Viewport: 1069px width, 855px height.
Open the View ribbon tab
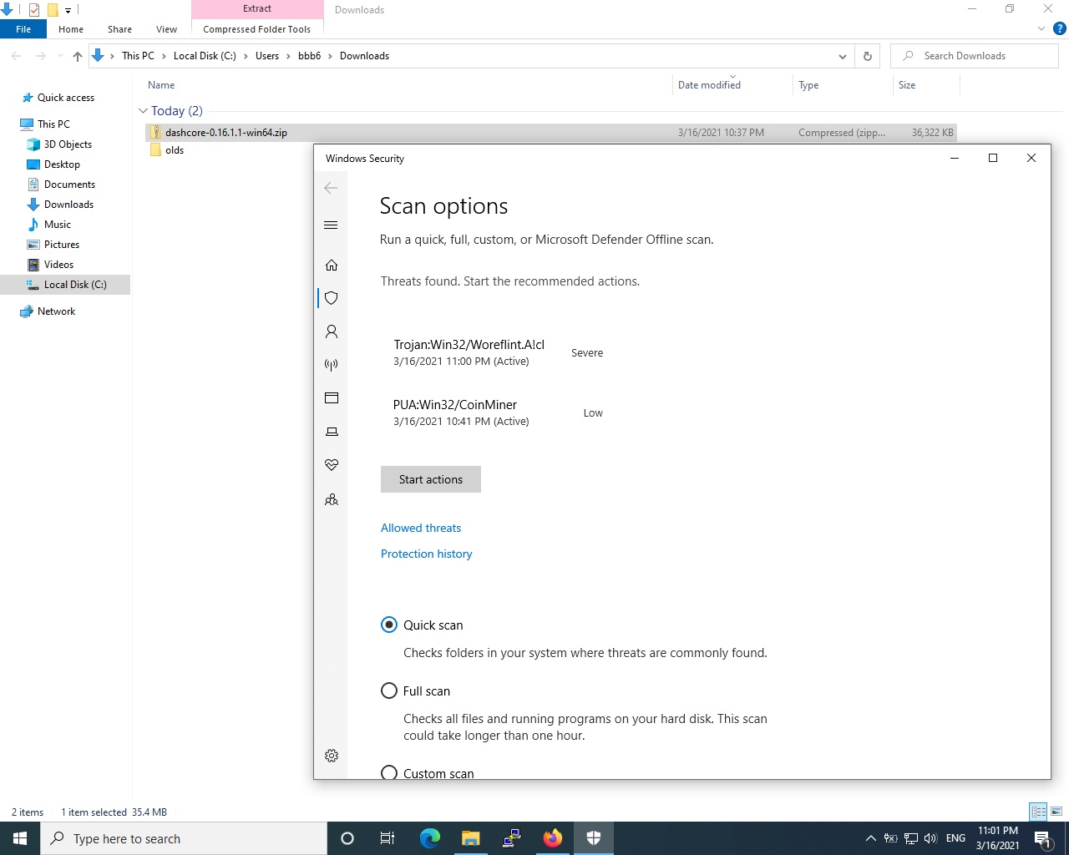coord(166,29)
